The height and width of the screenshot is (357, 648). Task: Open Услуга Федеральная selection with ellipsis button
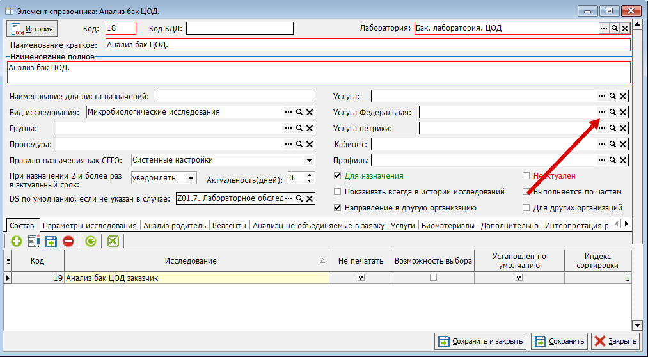602,112
